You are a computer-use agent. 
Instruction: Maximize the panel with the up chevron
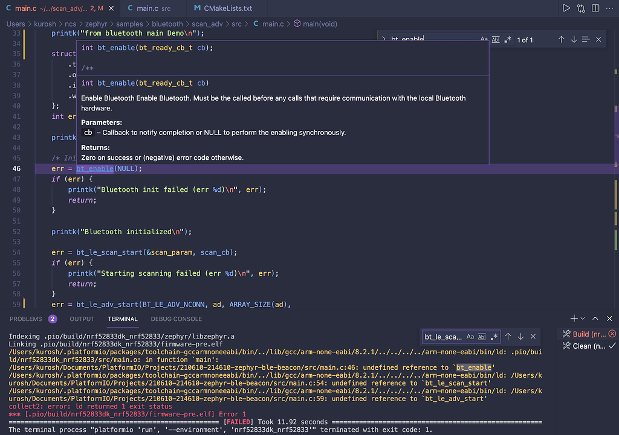pos(595,319)
